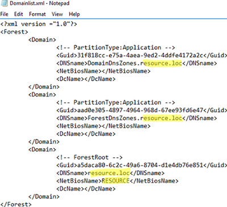
Task: Click the opening <Forest> tag
Action: pyautogui.click(x=14, y=32)
